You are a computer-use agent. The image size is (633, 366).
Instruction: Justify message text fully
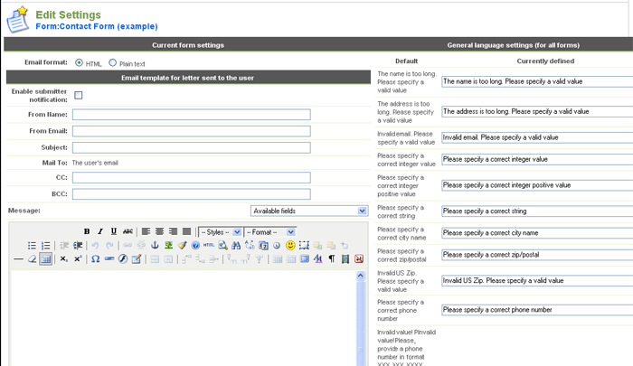pyautogui.click(x=186, y=231)
